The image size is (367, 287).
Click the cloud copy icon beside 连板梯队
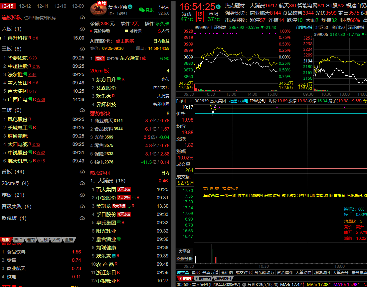coord(82,18)
